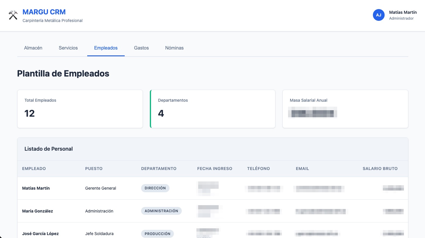The image size is (425, 238).
Task: Go to the Gastos tab
Action: click(x=141, y=48)
